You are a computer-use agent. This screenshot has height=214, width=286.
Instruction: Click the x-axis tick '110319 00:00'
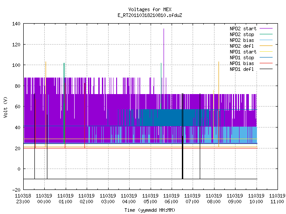click(44, 199)
